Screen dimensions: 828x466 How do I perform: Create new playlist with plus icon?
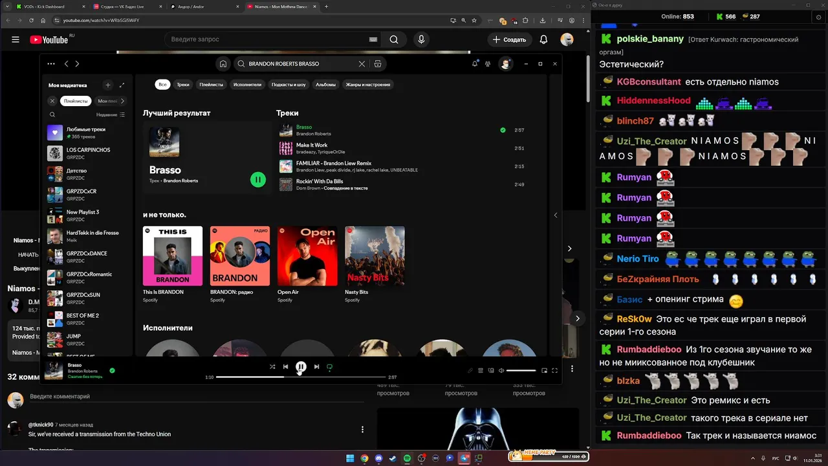pos(108,85)
